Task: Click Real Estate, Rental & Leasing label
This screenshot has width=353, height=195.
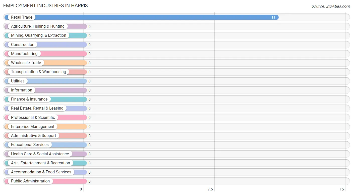Action: 37,108
